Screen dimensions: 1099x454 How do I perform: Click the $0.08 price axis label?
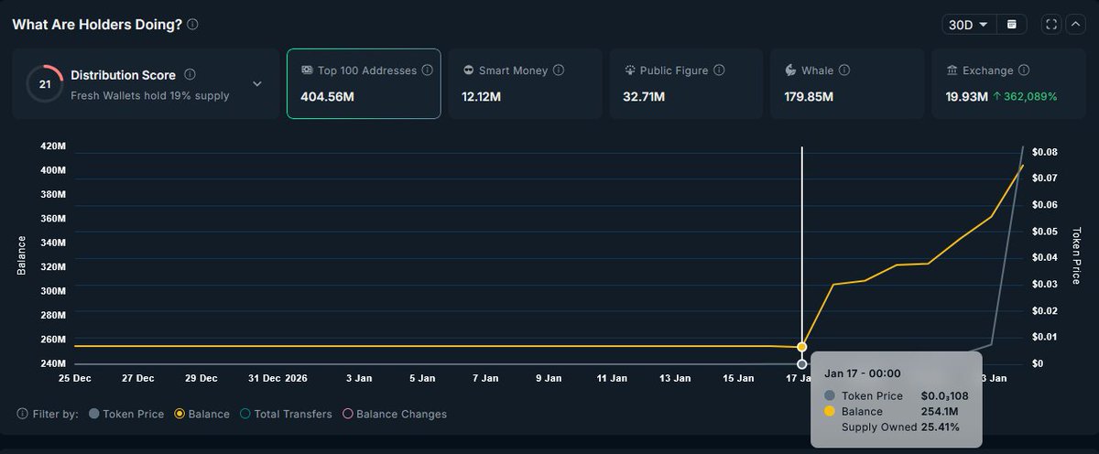[x=1045, y=152]
